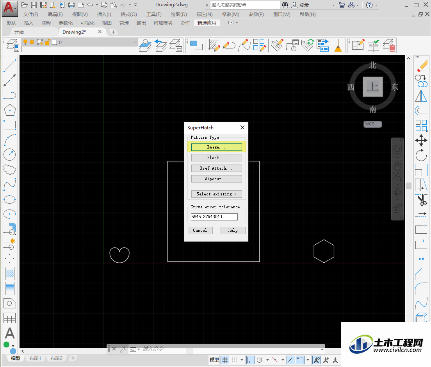Select the Revision Cloud tool
The width and height of the screenshot is (431, 367).
click(x=10, y=170)
